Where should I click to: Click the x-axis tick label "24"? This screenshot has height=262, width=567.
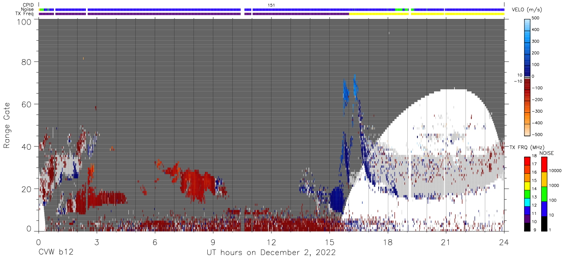click(504, 243)
